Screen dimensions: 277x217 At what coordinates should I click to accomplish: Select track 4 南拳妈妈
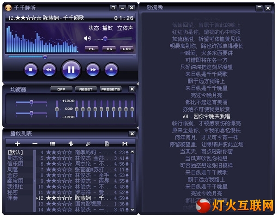pos(83,152)
